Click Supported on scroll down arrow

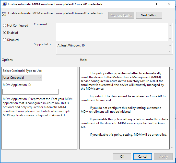tap(170, 52)
